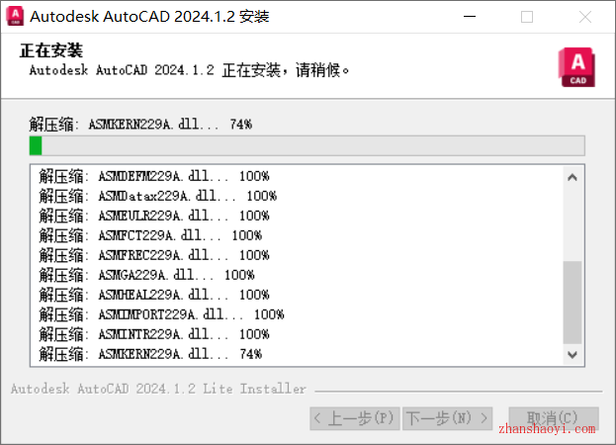
Task: Click status text above progress bar
Action: [x=140, y=125]
